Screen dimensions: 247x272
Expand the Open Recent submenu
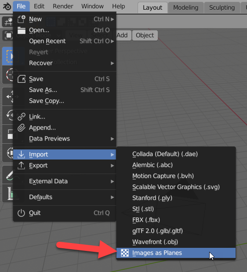65,41
